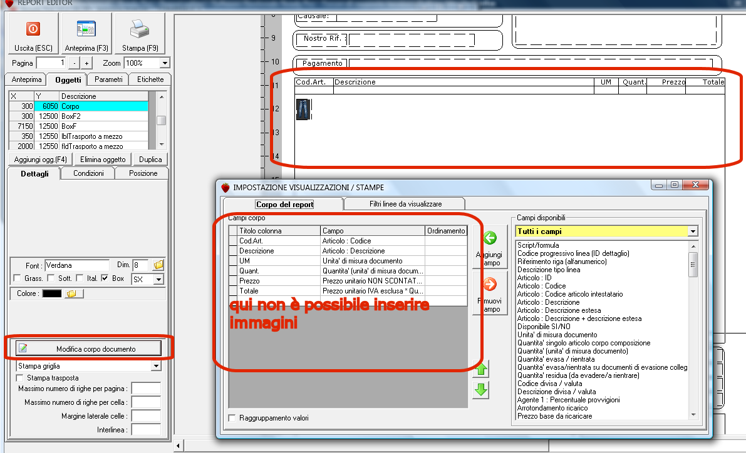Click Massimo numero di righe per pagina field
This screenshot has width=746, height=453.
[x=146, y=389]
